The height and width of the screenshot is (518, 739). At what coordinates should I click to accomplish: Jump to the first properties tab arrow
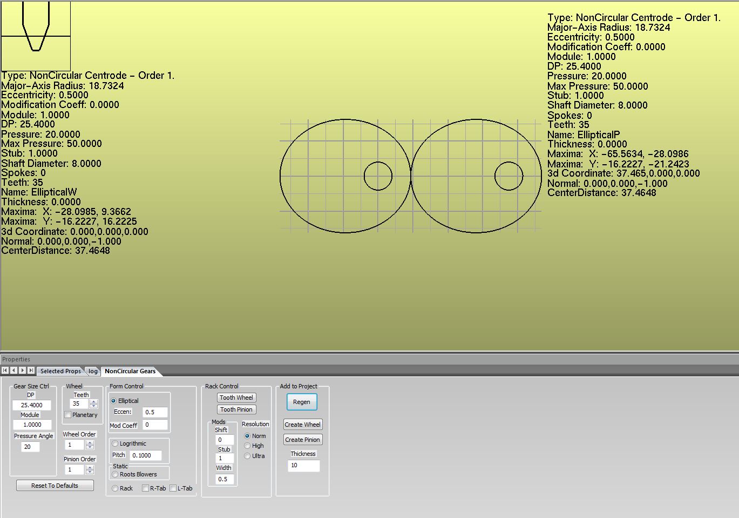[5, 371]
